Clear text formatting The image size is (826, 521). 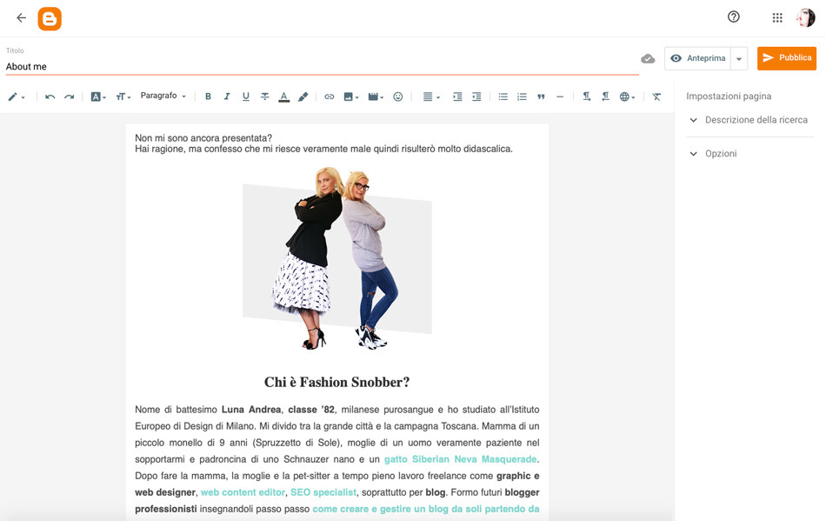click(x=656, y=97)
